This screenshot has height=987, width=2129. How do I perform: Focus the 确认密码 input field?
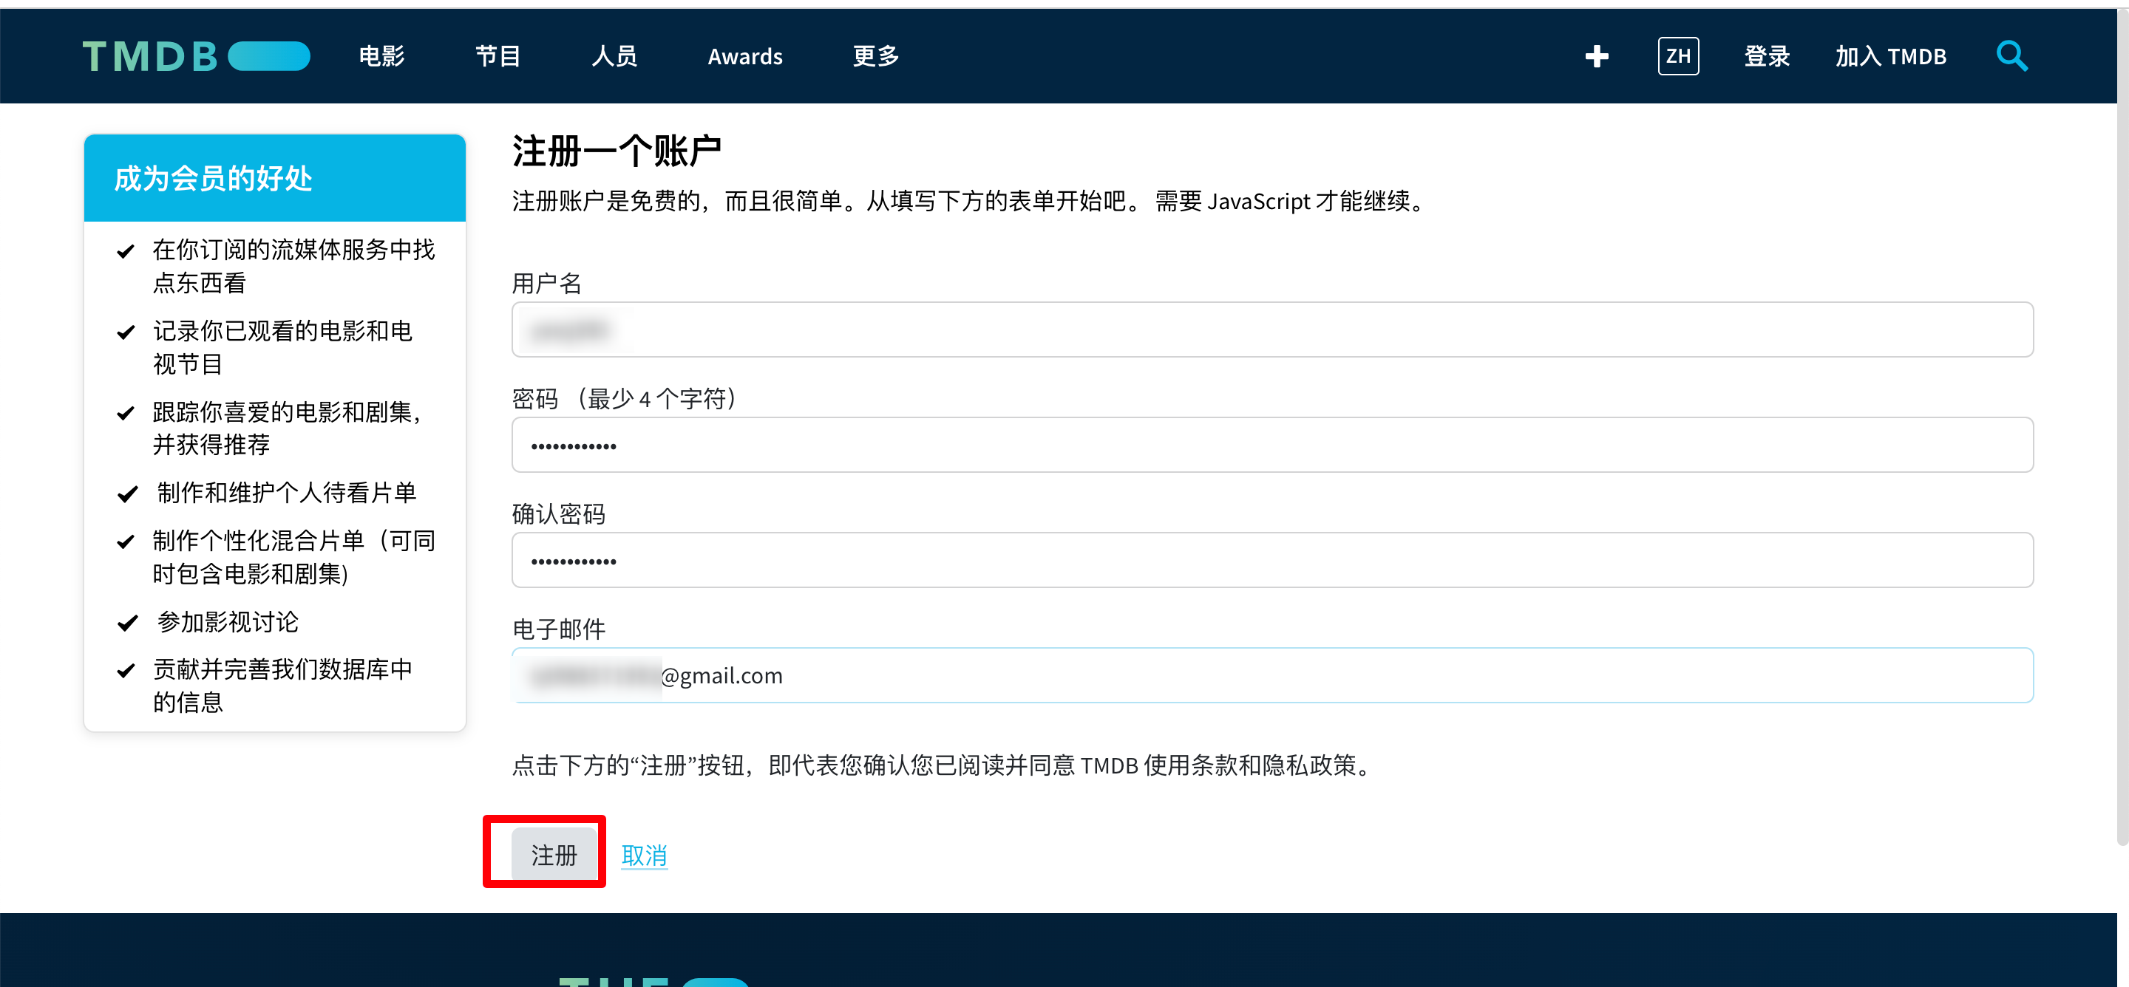(x=1271, y=560)
